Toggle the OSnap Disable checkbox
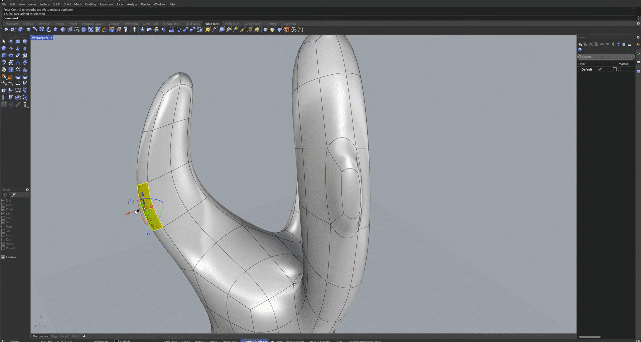 [3, 257]
